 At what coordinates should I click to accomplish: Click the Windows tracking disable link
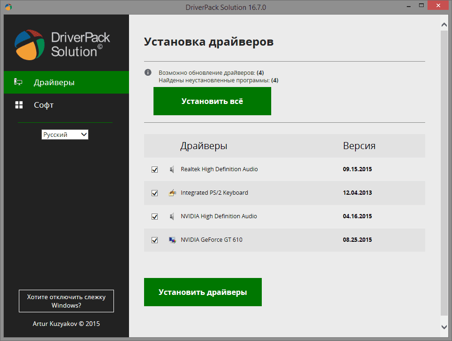66,301
